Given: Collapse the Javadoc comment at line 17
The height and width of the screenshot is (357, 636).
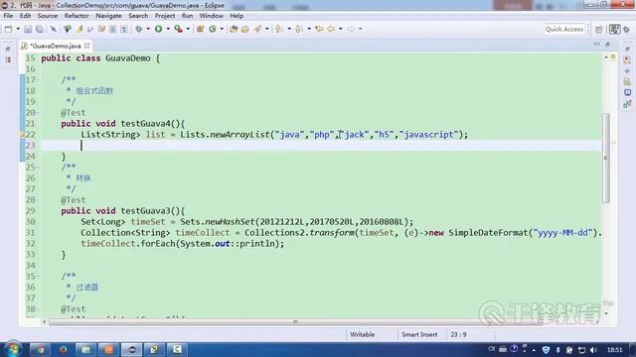Looking at the screenshot, I should click(38, 79).
